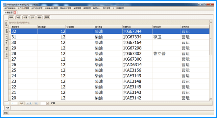217x118 pixels.
Task: Select plate 京AE3156 cell
Action: (137, 70)
